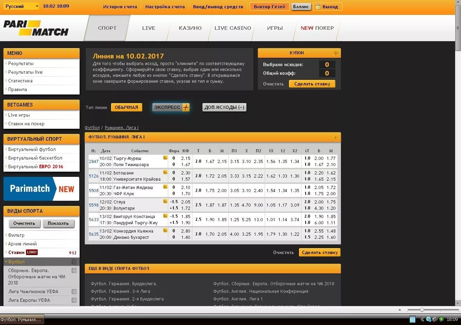The height and width of the screenshot is (325, 461).
Task: Click the LIVE! badge next to Ставки
Action: [x=32, y=252]
